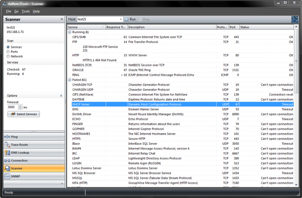The height and width of the screenshot is (198, 302).
Task: Select the PING service row
Action: coord(183,75)
